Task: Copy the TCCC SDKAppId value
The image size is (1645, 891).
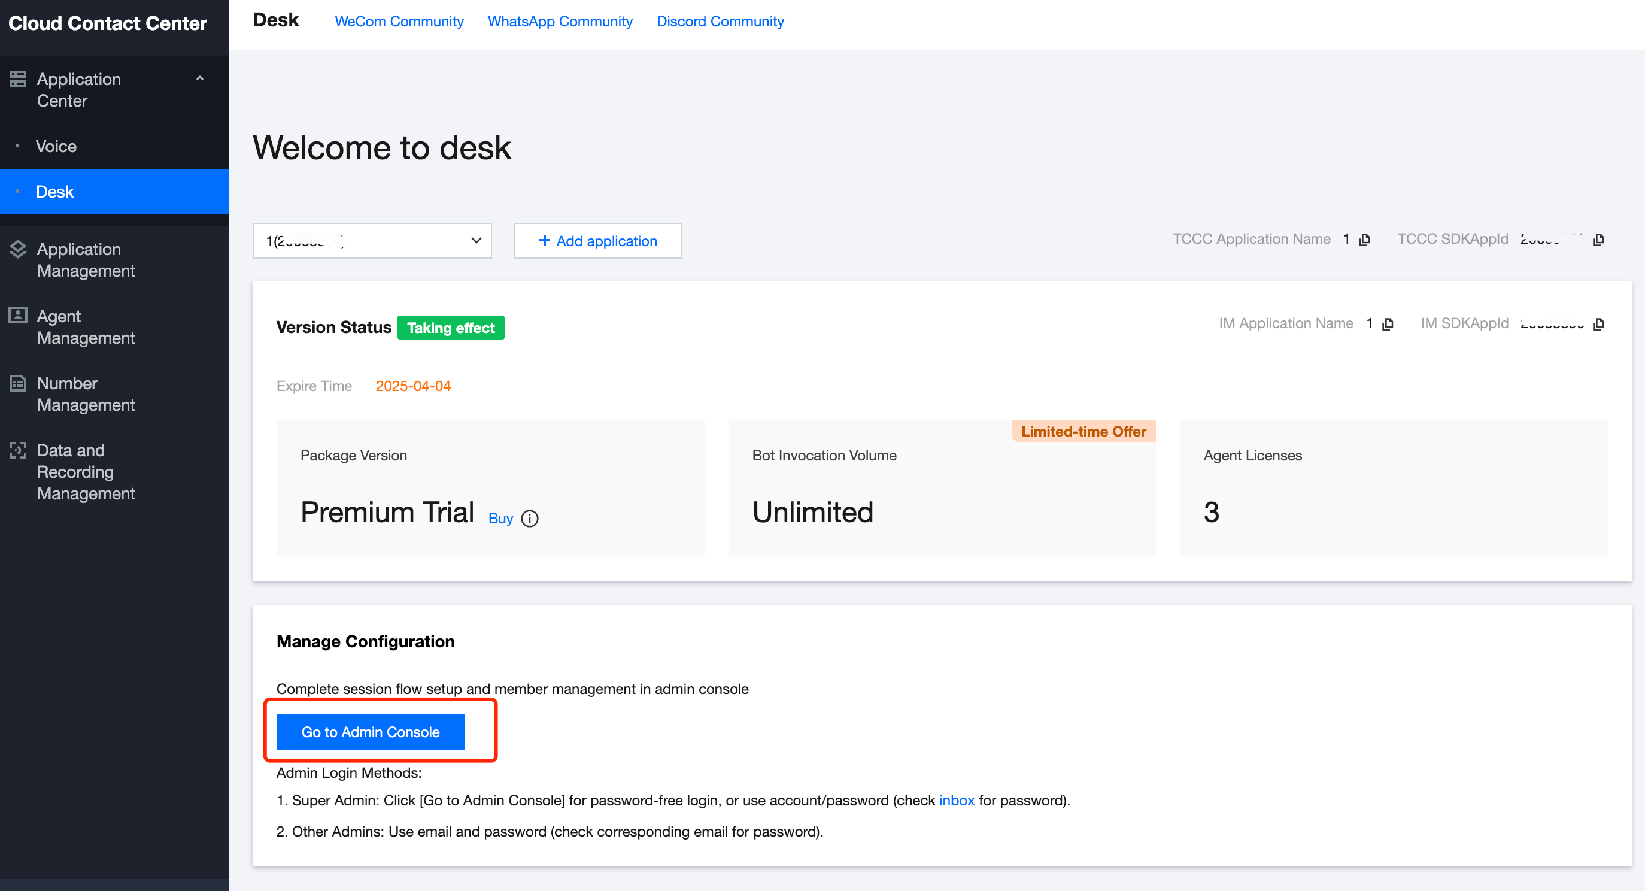Action: pyautogui.click(x=1598, y=240)
